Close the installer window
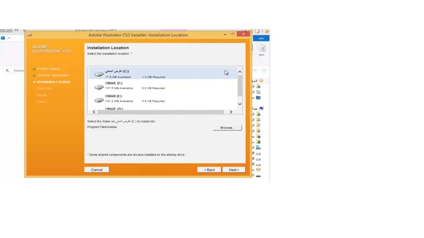 [x=243, y=34]
